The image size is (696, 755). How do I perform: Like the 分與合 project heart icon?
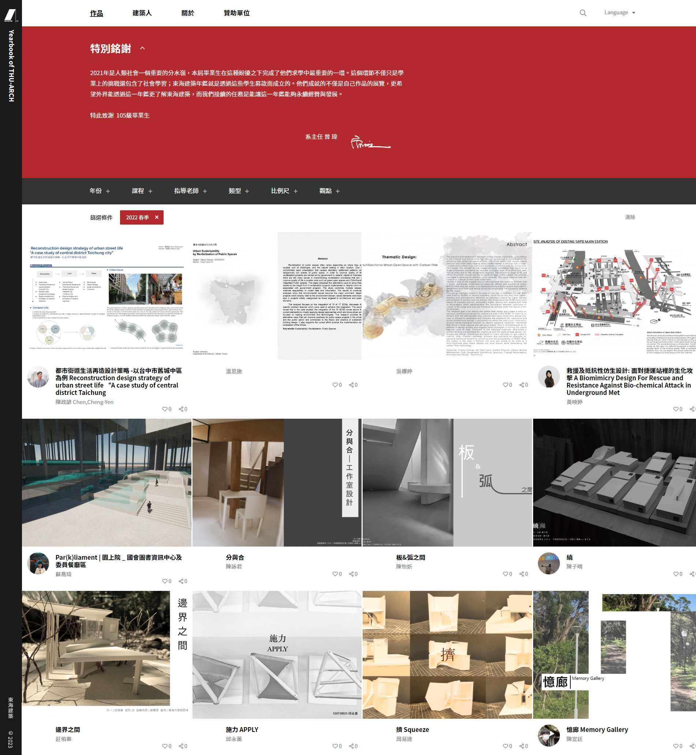click(x=335, y=574)
